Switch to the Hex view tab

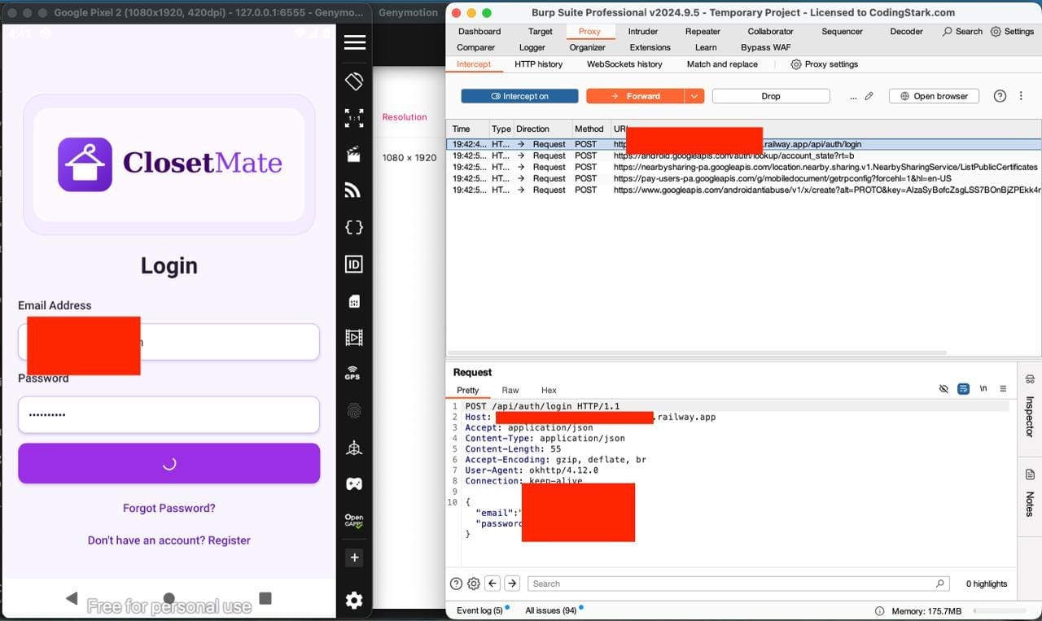(549, 391)
